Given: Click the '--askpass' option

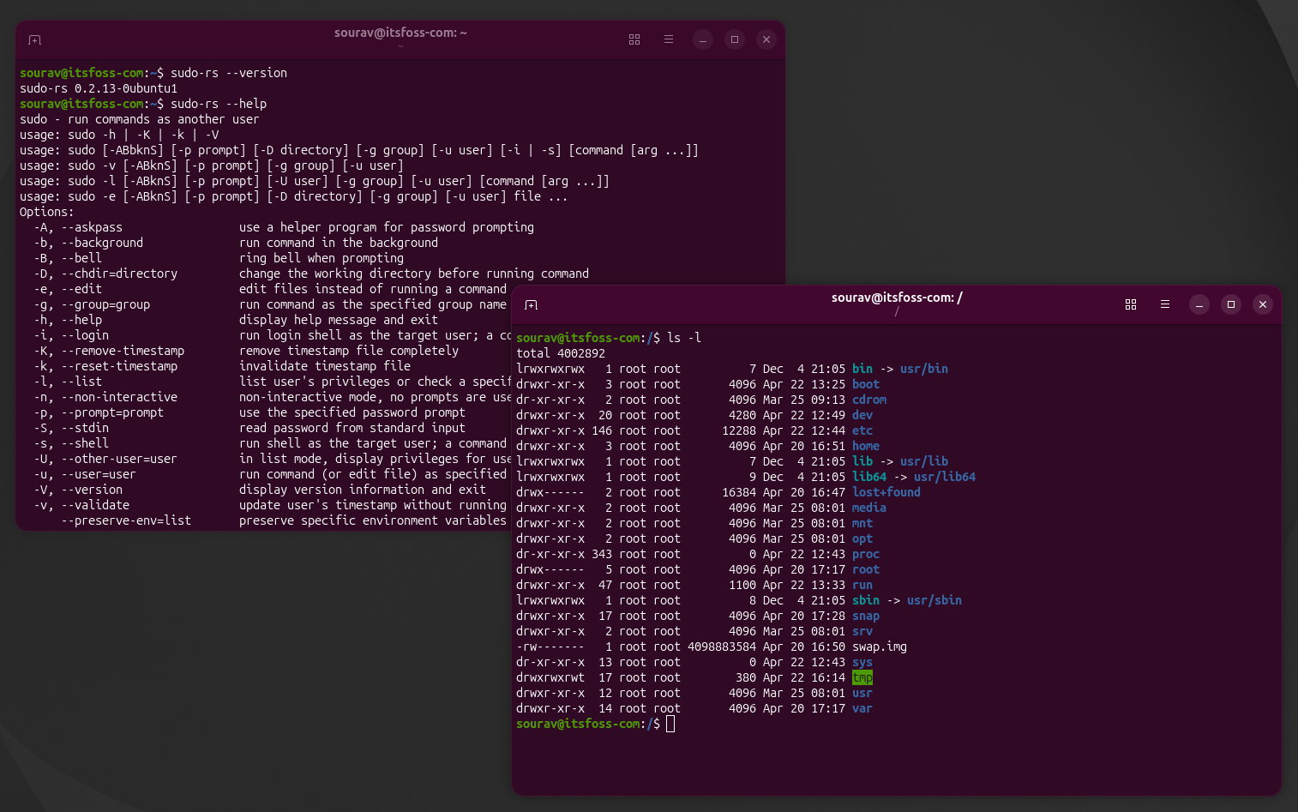Looking at the screenshot, I should [x=92, y=227].
